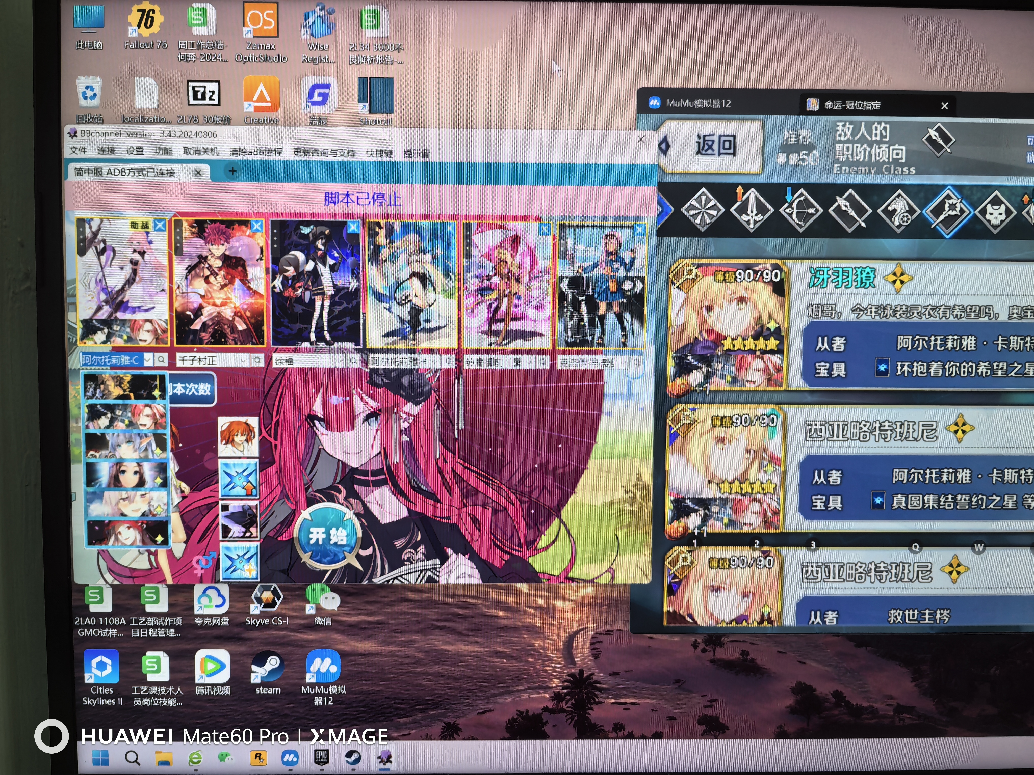Expand the 阿尔托莉雅-C combo box arrow
Viewport: 1034px width, 775px height.
click(x=147, y=359)
